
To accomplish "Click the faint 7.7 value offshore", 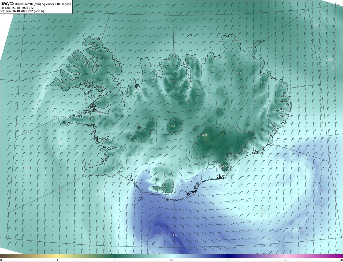I will pyautogui.click(x=59, y=190).
